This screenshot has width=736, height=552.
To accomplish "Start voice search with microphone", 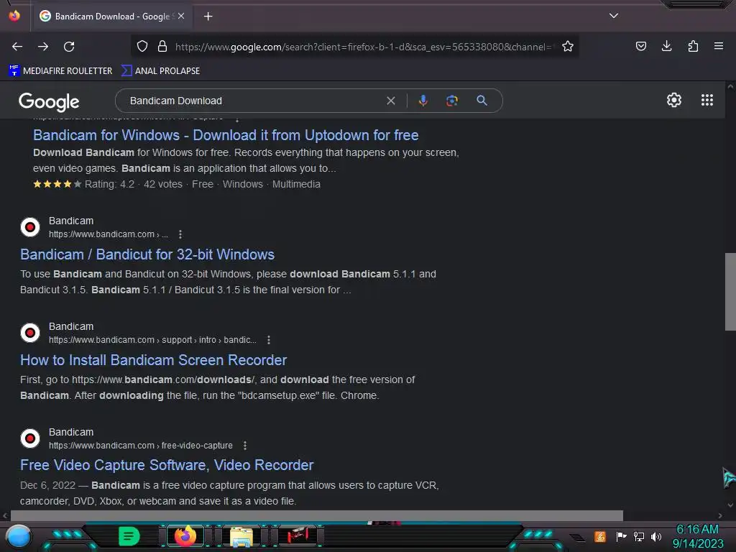I will [x=423, y=101].
